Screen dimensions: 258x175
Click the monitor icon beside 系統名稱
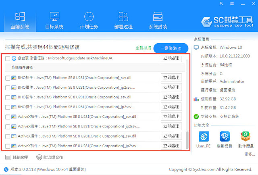pos(196,48)
